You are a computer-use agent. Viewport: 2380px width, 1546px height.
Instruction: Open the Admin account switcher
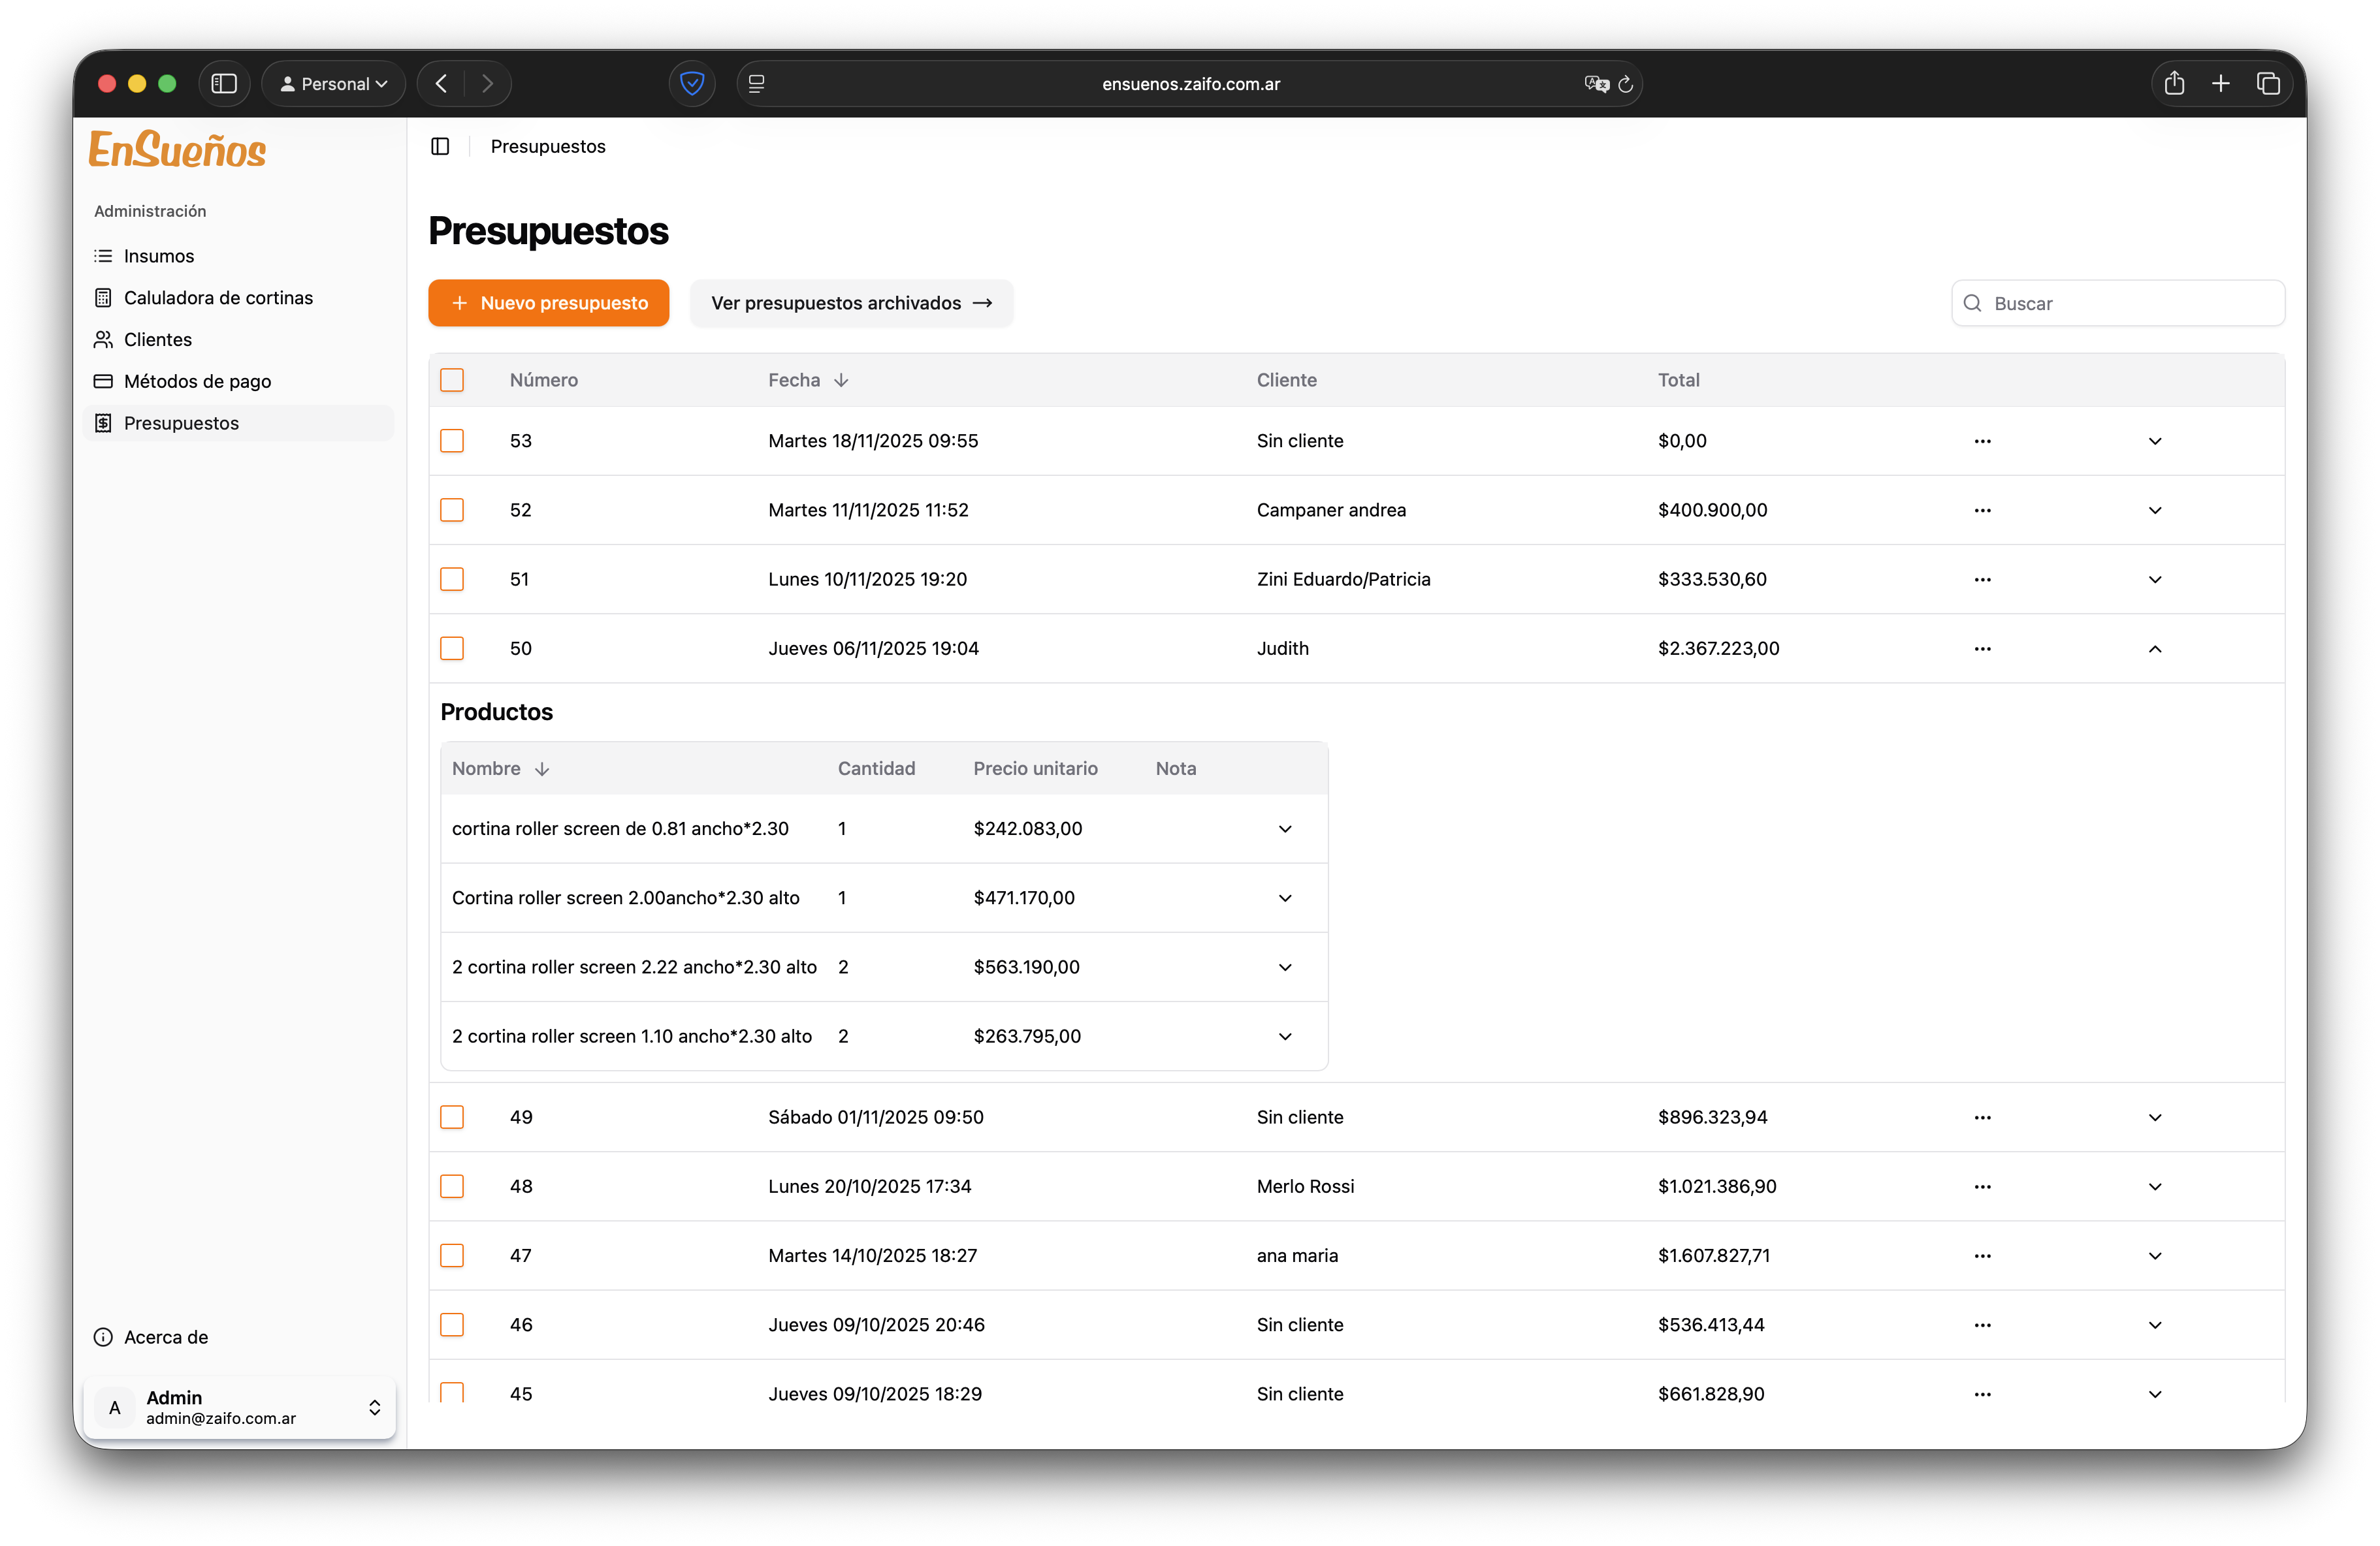pos(240,1407)
